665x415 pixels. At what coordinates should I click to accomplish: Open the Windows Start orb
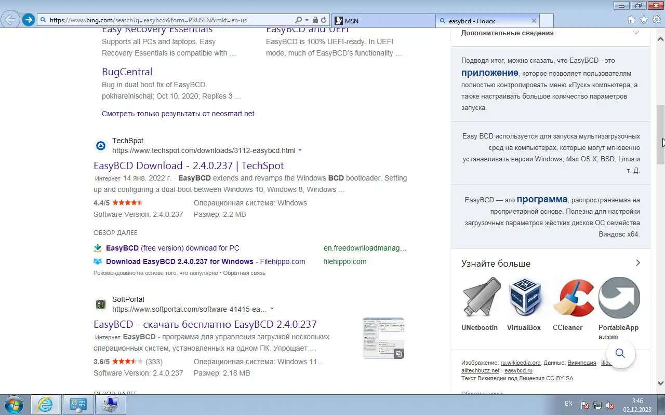pyautogui.click(x=14, y=405)
